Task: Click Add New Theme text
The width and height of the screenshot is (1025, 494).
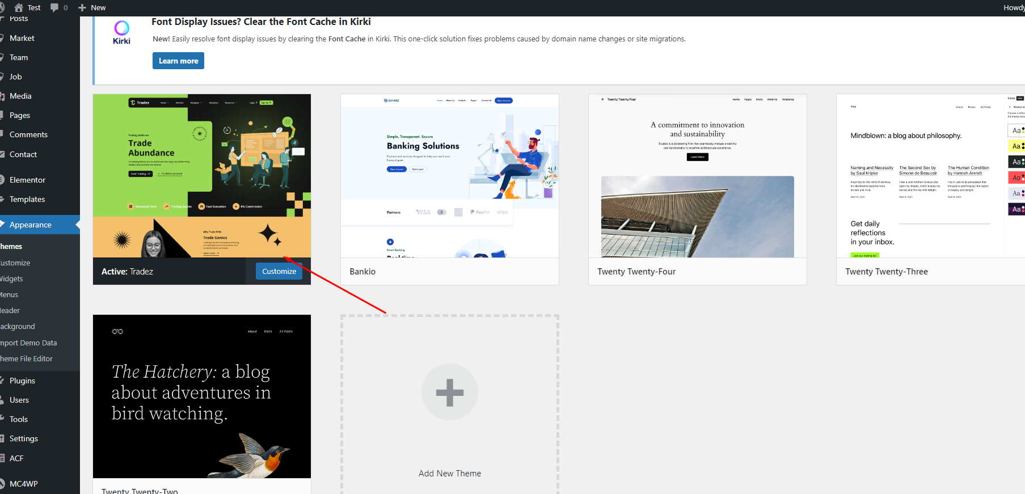Action: [450, 474]
